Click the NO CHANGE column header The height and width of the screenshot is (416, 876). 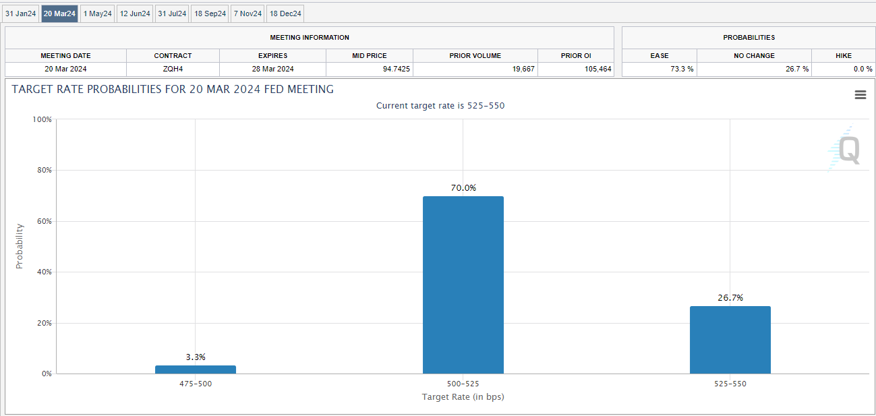[754, 55]
